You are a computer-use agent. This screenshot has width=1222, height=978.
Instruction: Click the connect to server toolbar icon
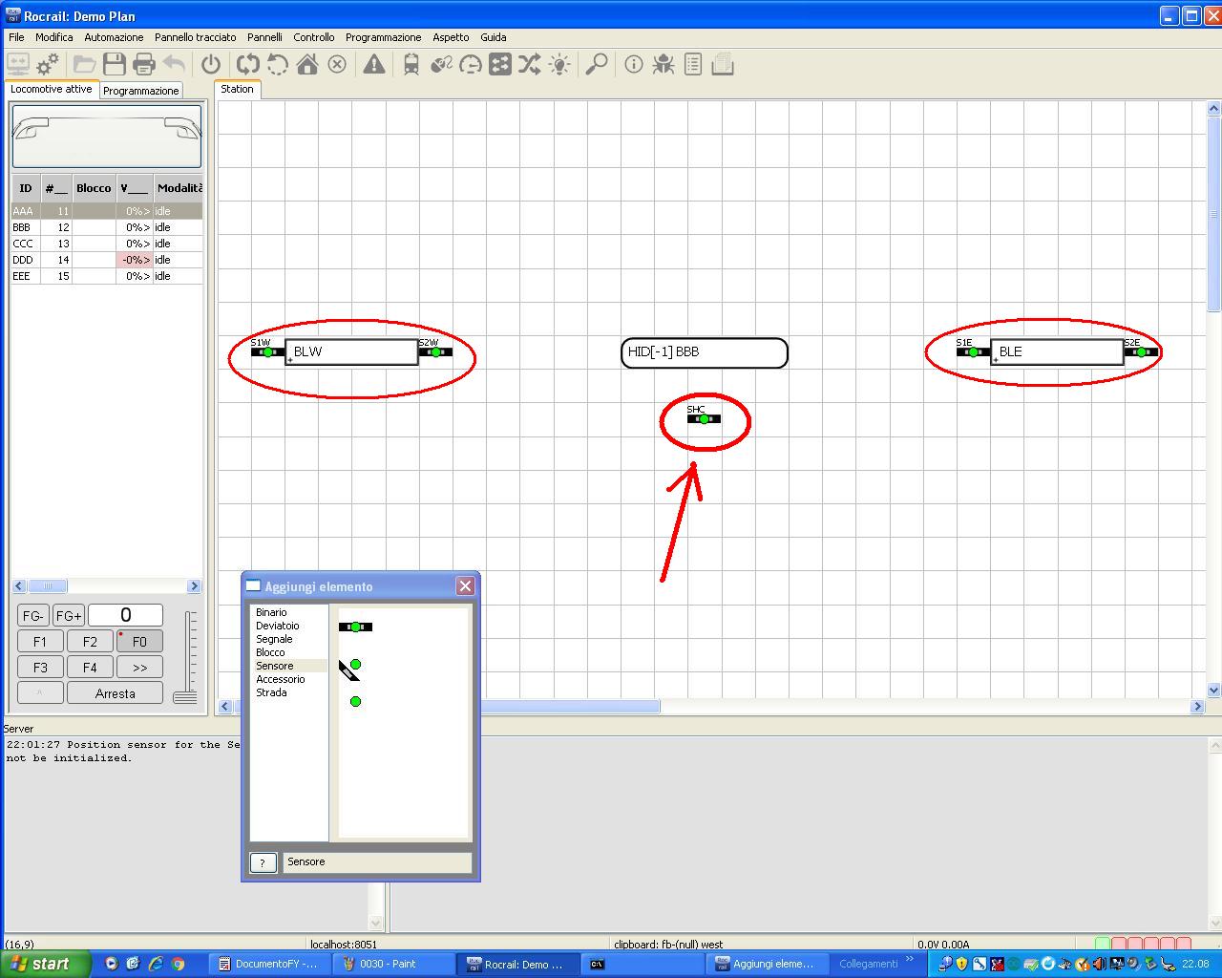click(18, 64)
